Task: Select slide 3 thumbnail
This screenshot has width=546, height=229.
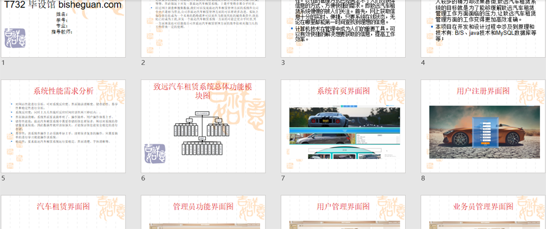Action: [343, 28]
